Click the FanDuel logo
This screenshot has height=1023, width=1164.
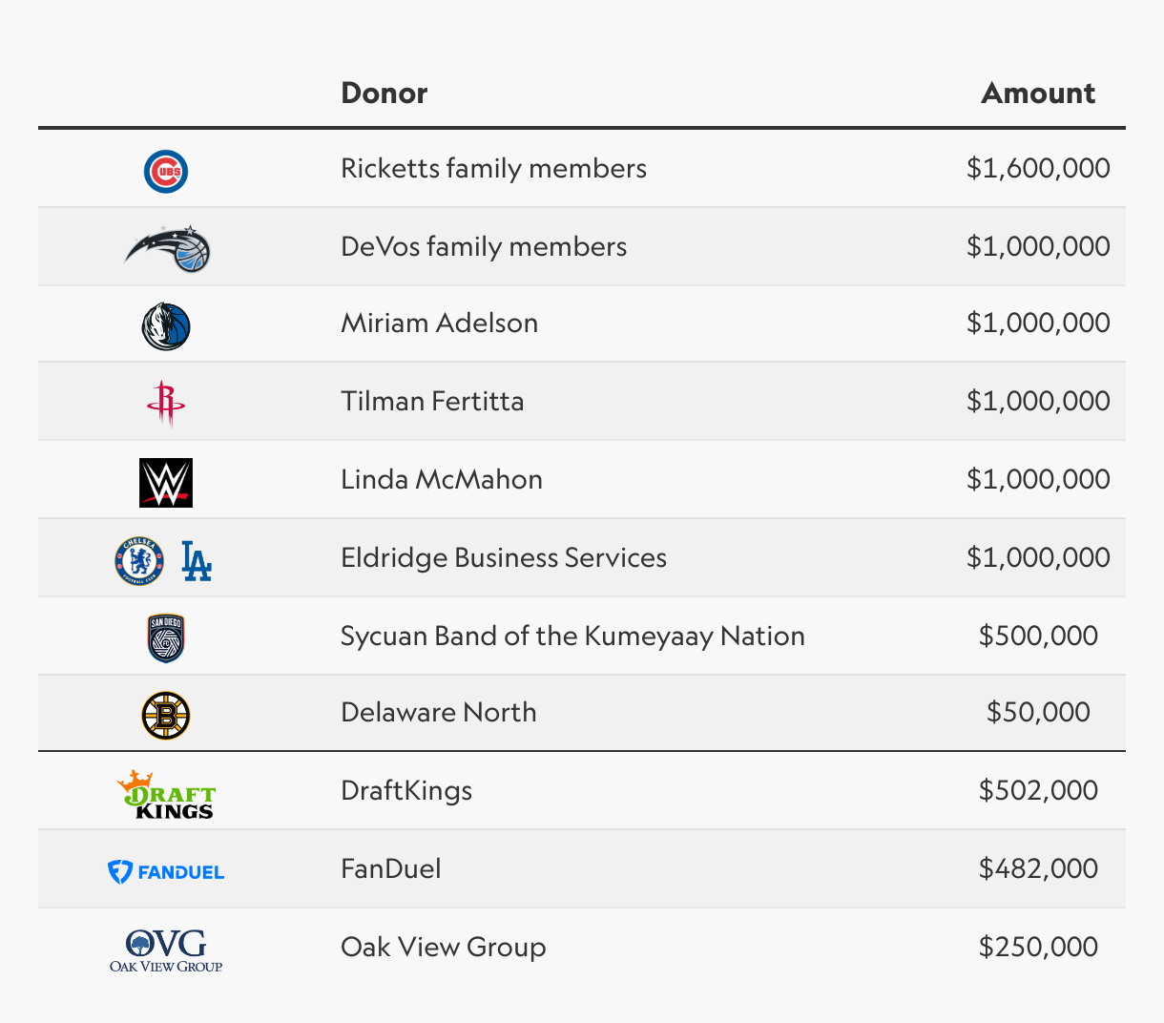pyautogui.click(x=166, y=871)
